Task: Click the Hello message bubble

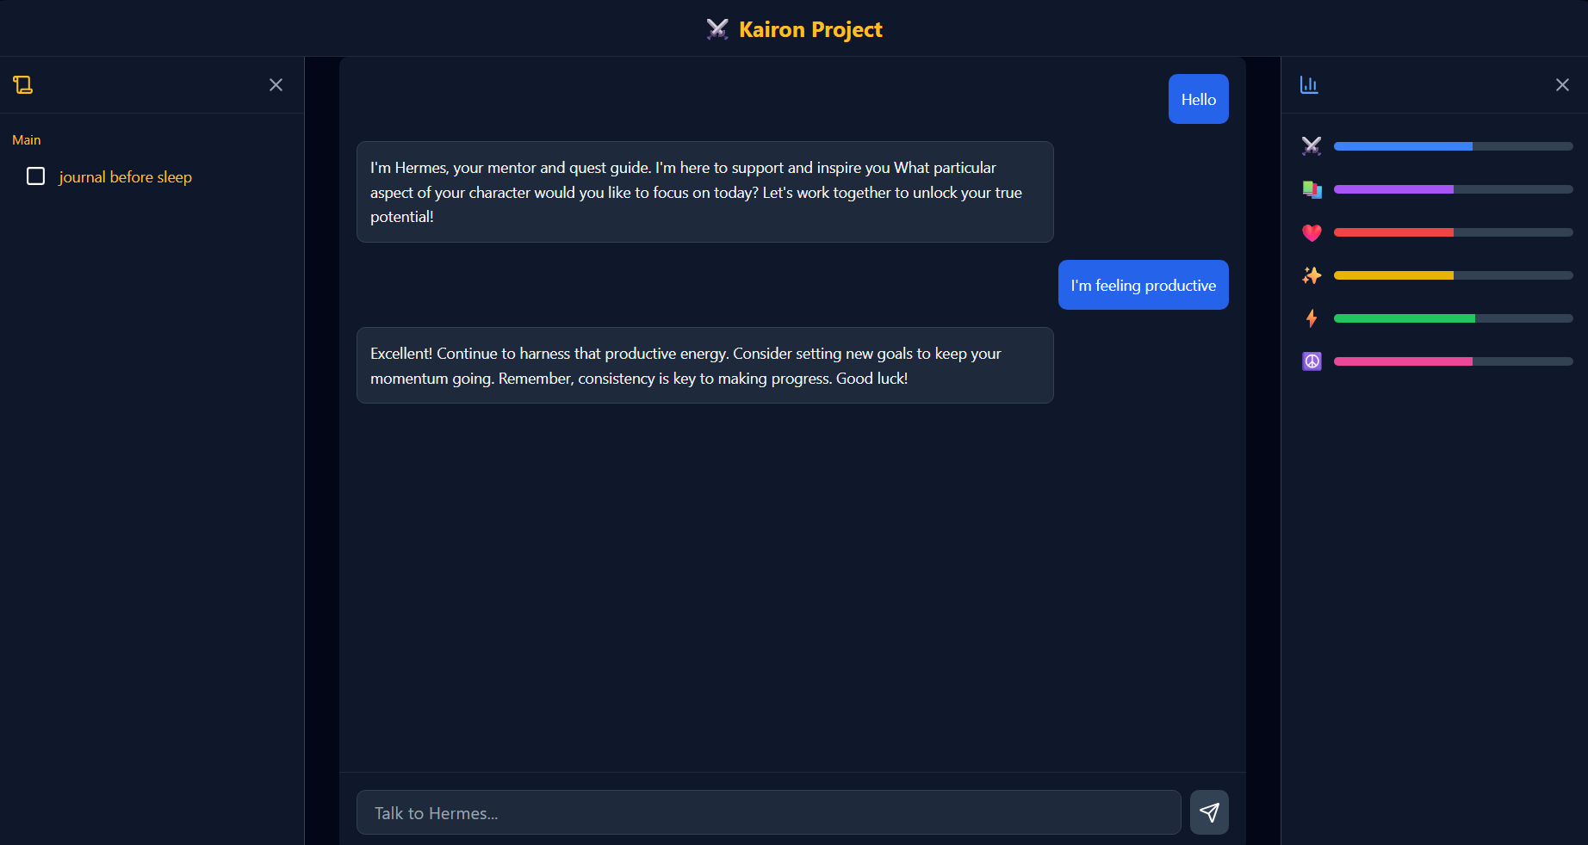Action: click(1198, 99)
